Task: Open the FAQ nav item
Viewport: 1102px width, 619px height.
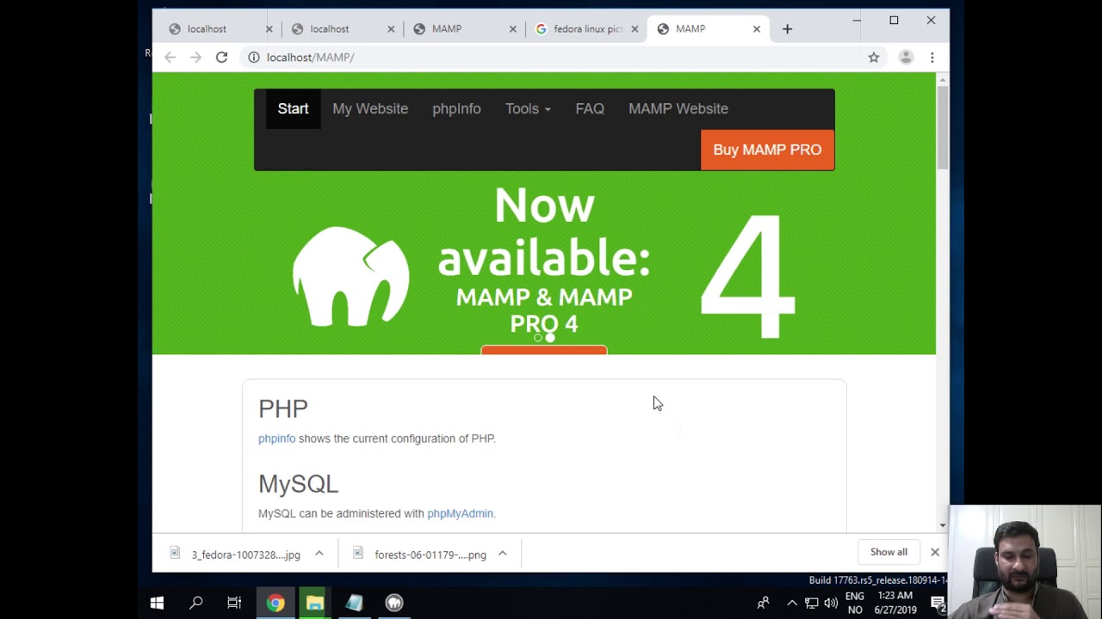Action: pyautogui.click(x=590, y=108)
